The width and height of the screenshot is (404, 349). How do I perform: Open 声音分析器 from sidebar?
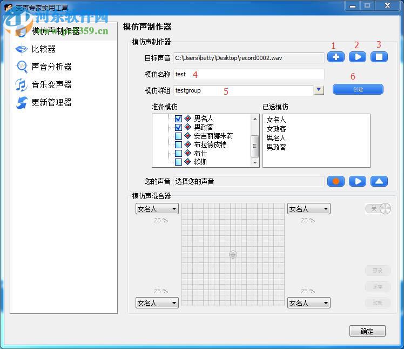pyautogui.click(x=51, y=67)
